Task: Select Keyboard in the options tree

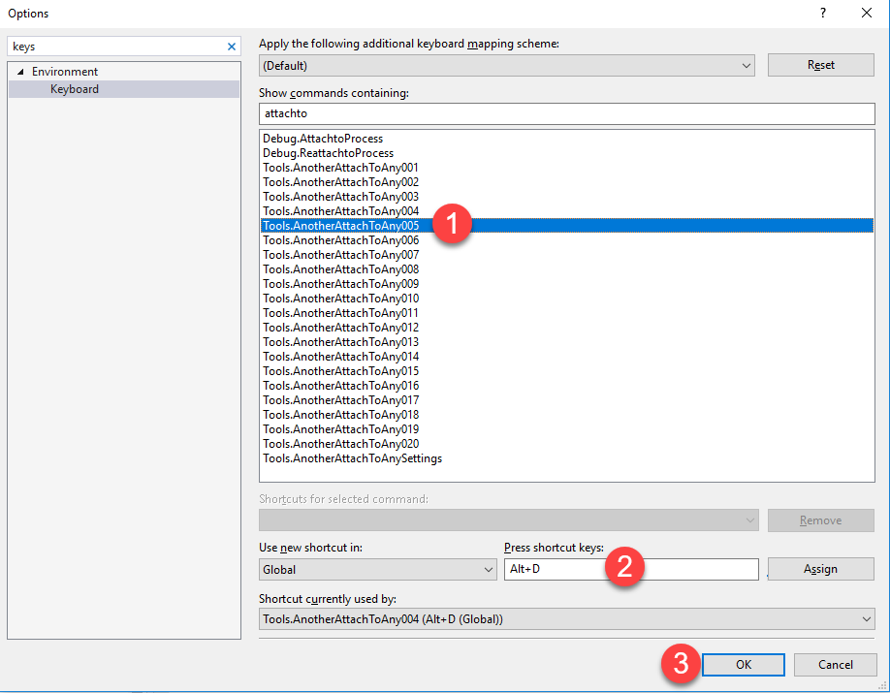Action: pos(75,89)
